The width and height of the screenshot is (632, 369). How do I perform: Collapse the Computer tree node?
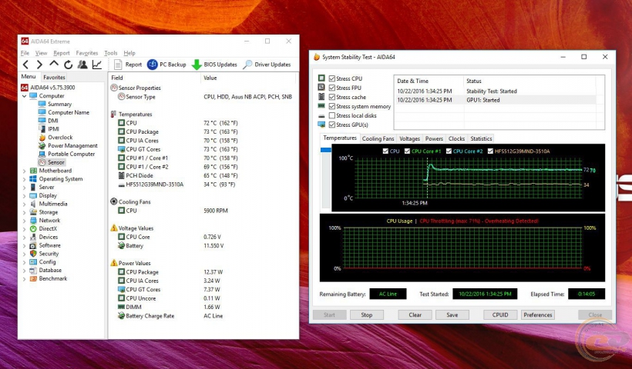24,96
